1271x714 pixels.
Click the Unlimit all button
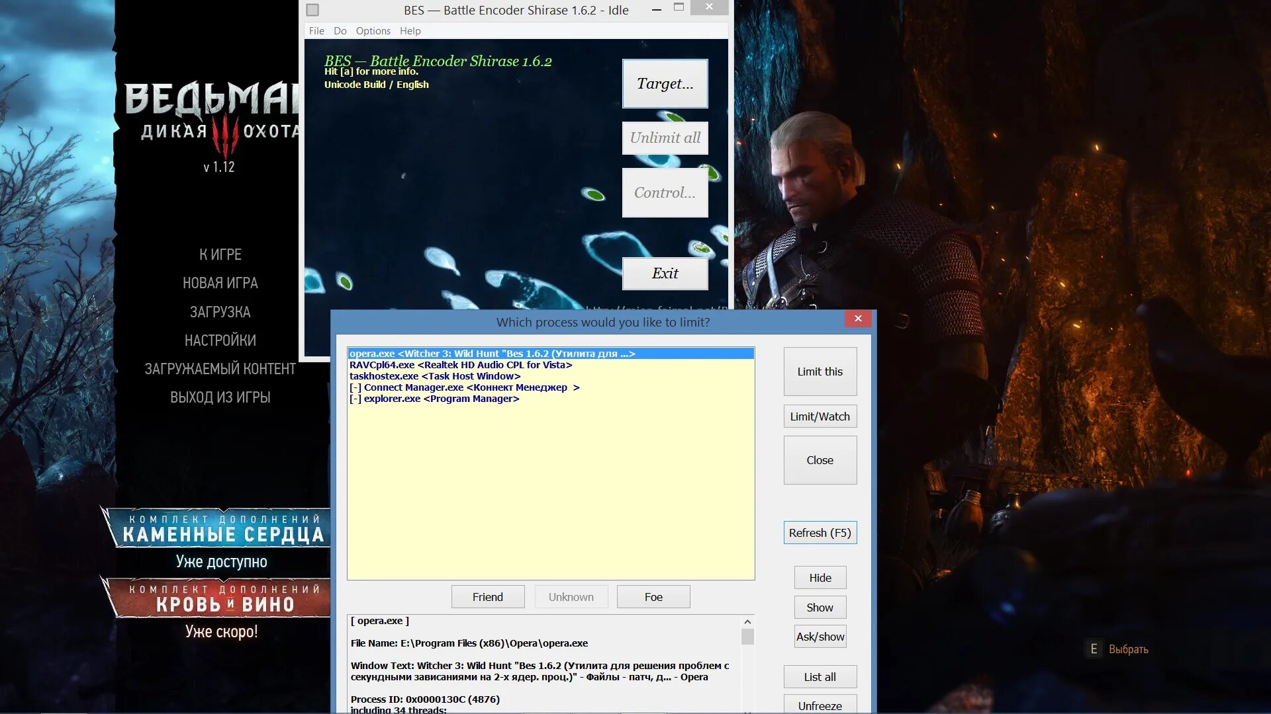pos(665,138)
